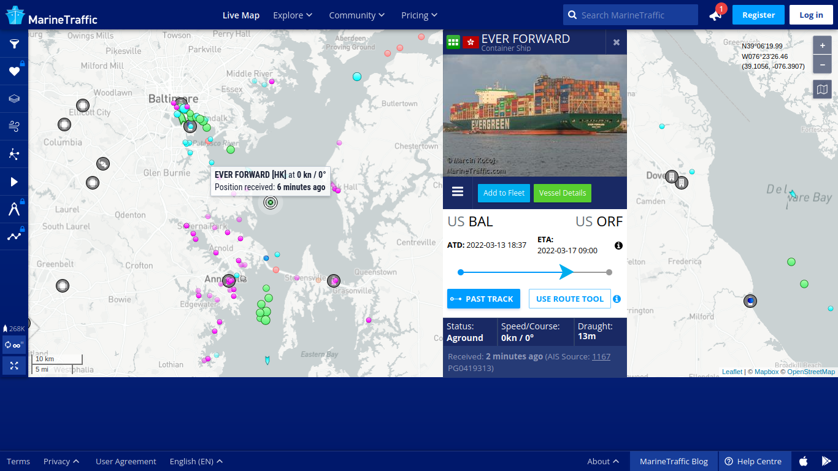The width and height of the screenshot is (838, 471).
Task: Expand the Privacy footer menu
Action: click(x=61, y=461)
